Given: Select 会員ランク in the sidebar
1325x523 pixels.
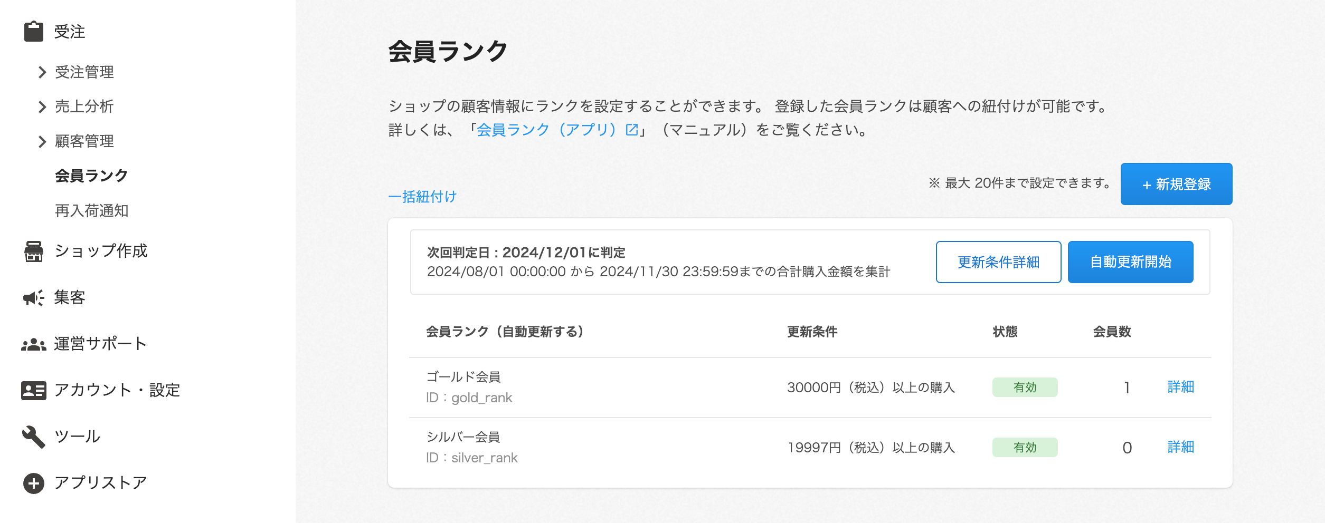Looking at the screenshot, I should [91, 176].
